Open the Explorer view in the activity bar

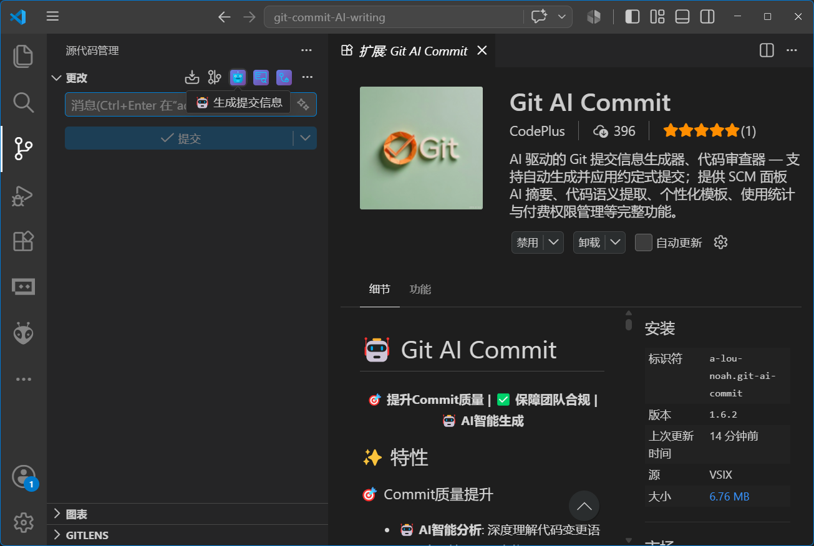[x=23, y=56]
